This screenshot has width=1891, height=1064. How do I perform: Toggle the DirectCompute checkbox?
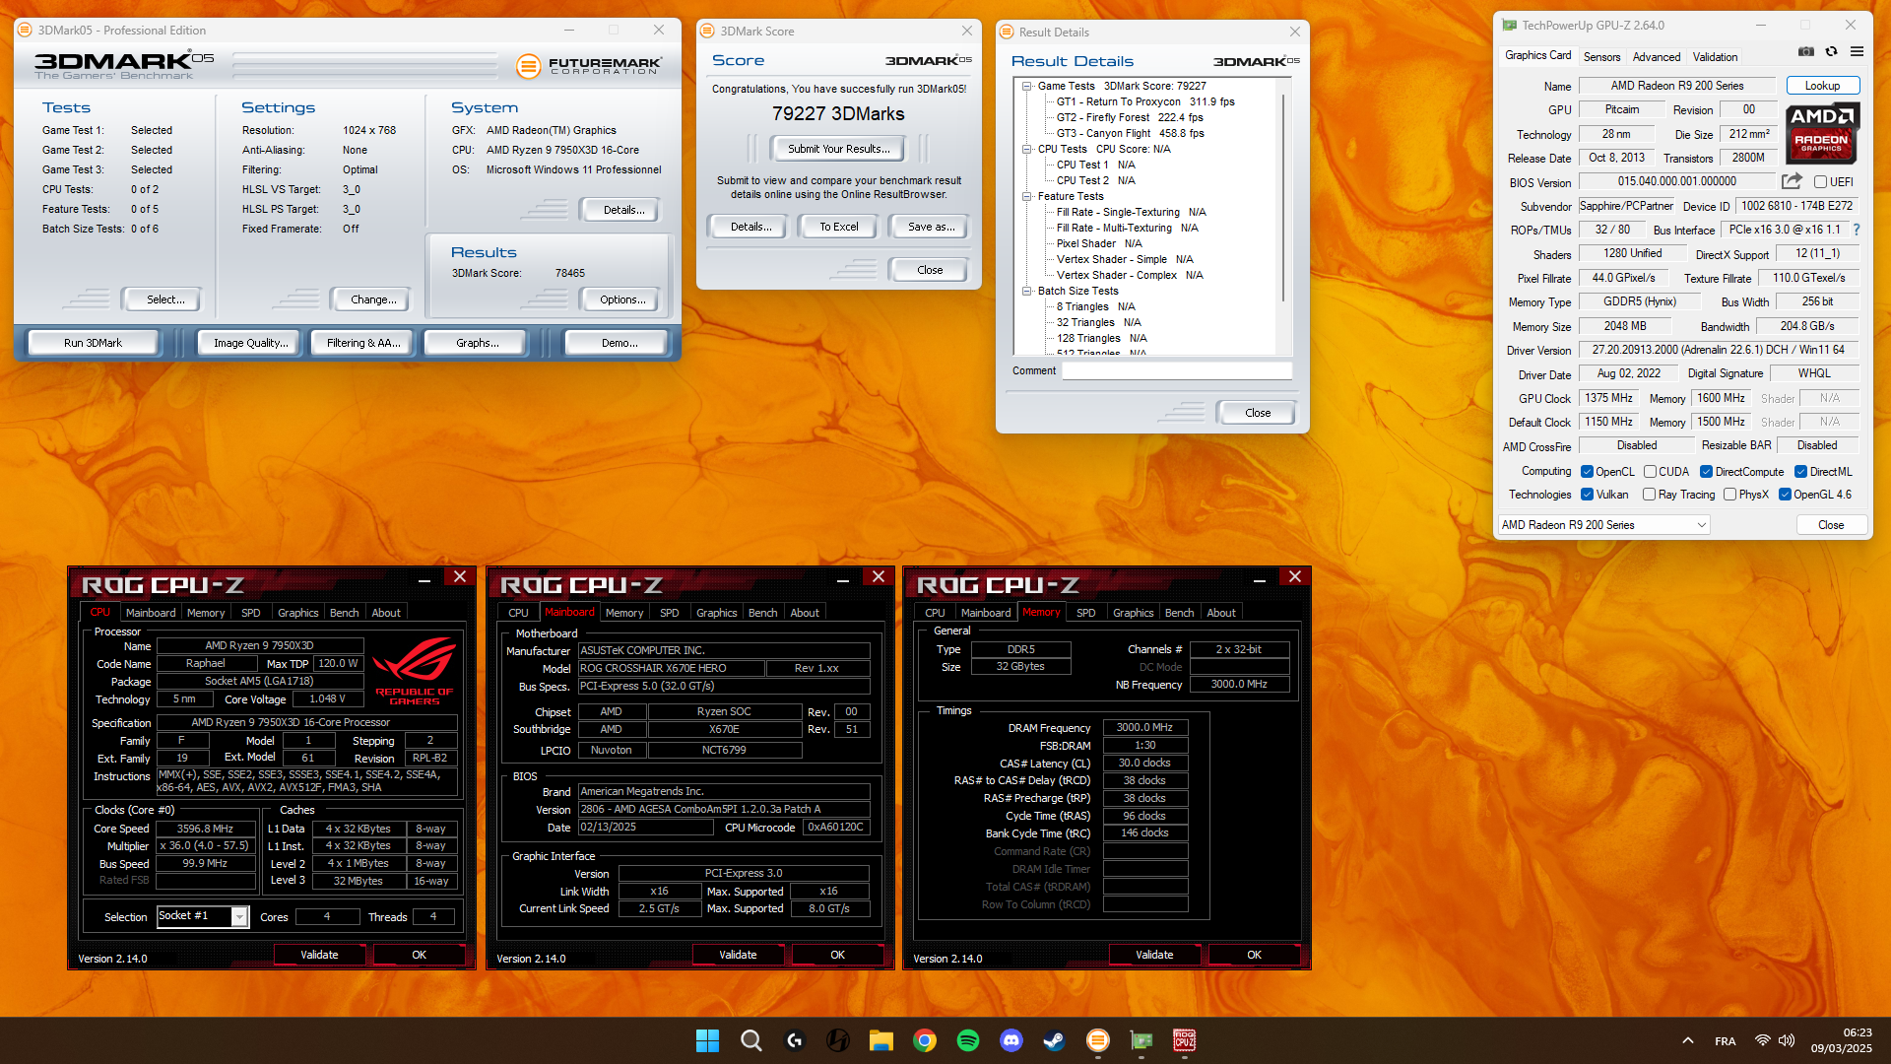click(1706, 472)
